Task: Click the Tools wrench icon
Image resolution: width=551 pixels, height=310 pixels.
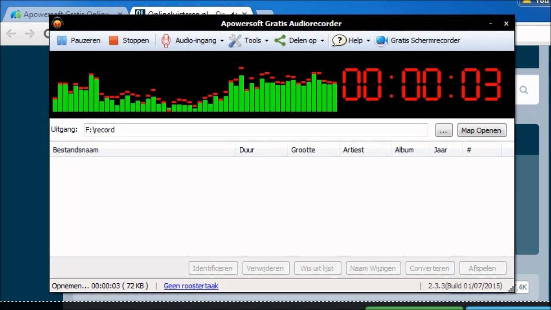Action: point(235,40)
